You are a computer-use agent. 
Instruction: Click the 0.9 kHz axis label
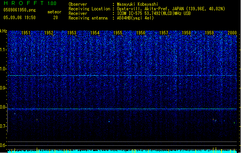click(x=3, y=88)
